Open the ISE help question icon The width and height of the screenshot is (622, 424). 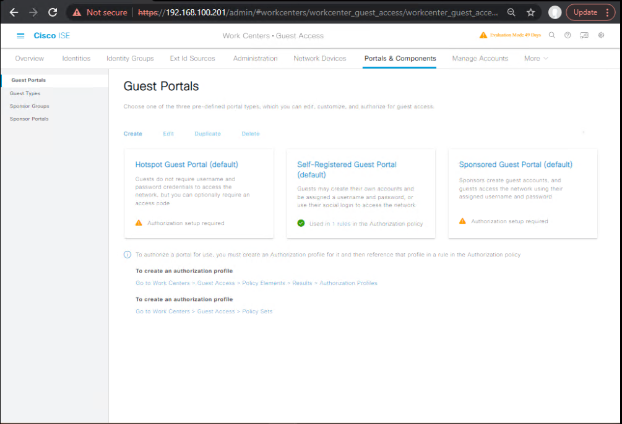coord(568,35)
